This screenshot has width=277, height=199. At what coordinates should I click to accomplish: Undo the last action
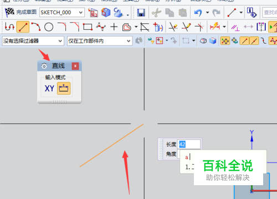198,13
